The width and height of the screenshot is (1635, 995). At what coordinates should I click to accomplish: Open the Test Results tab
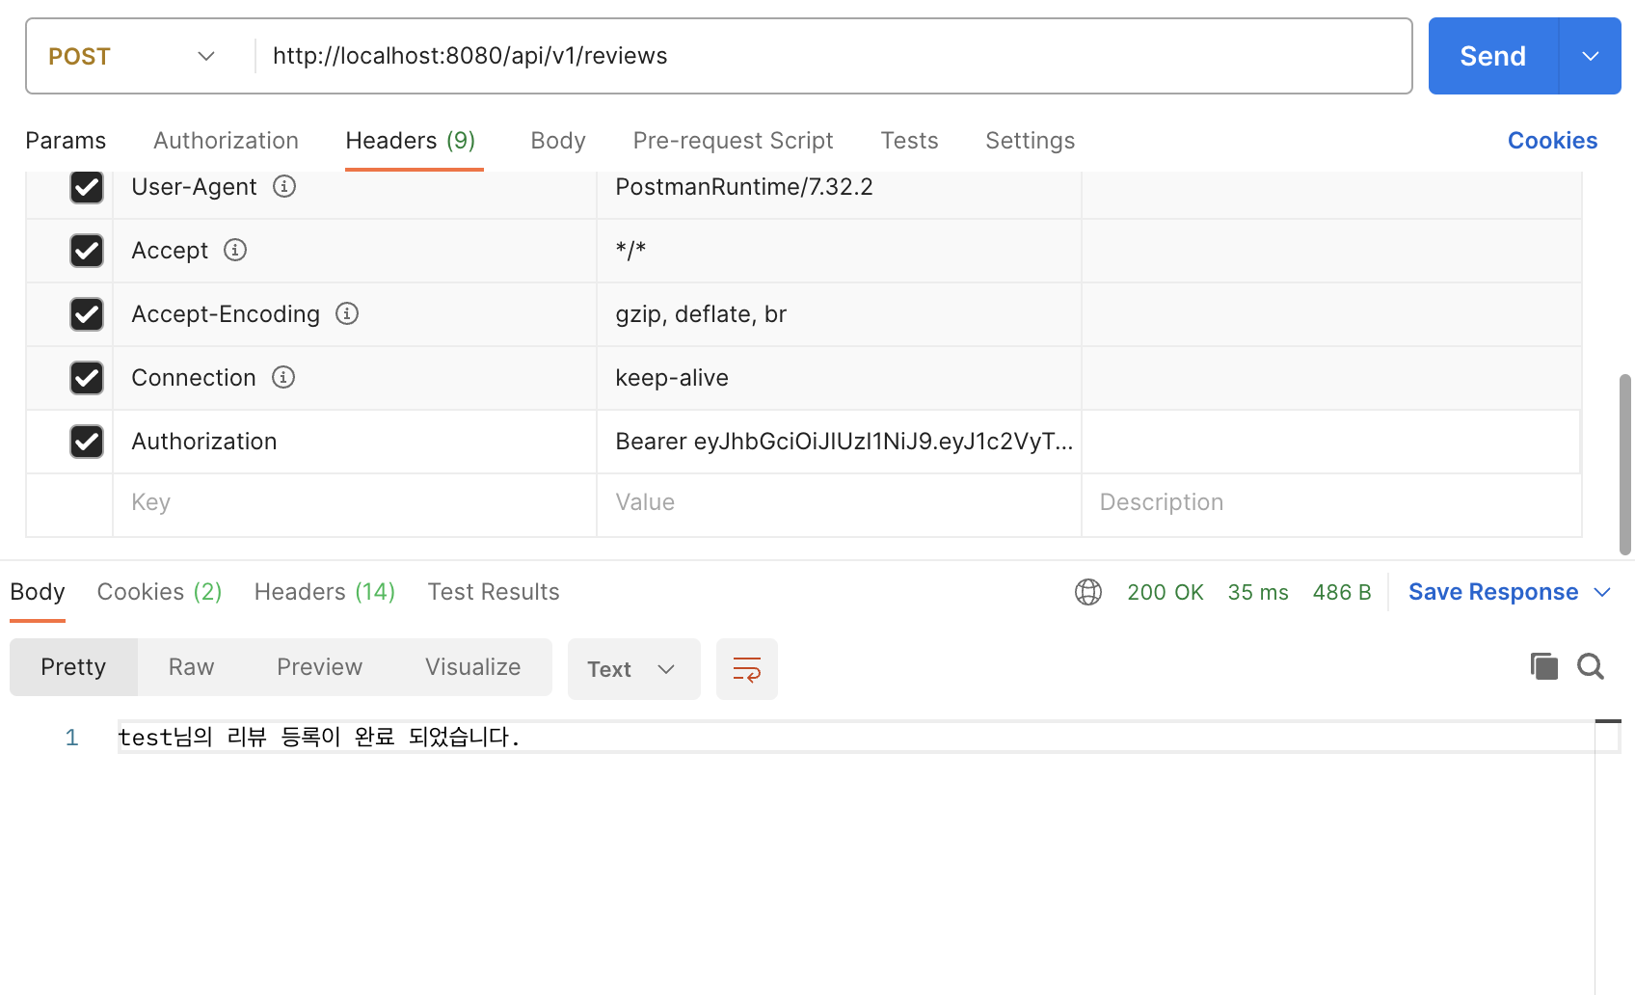click(494, 592)
